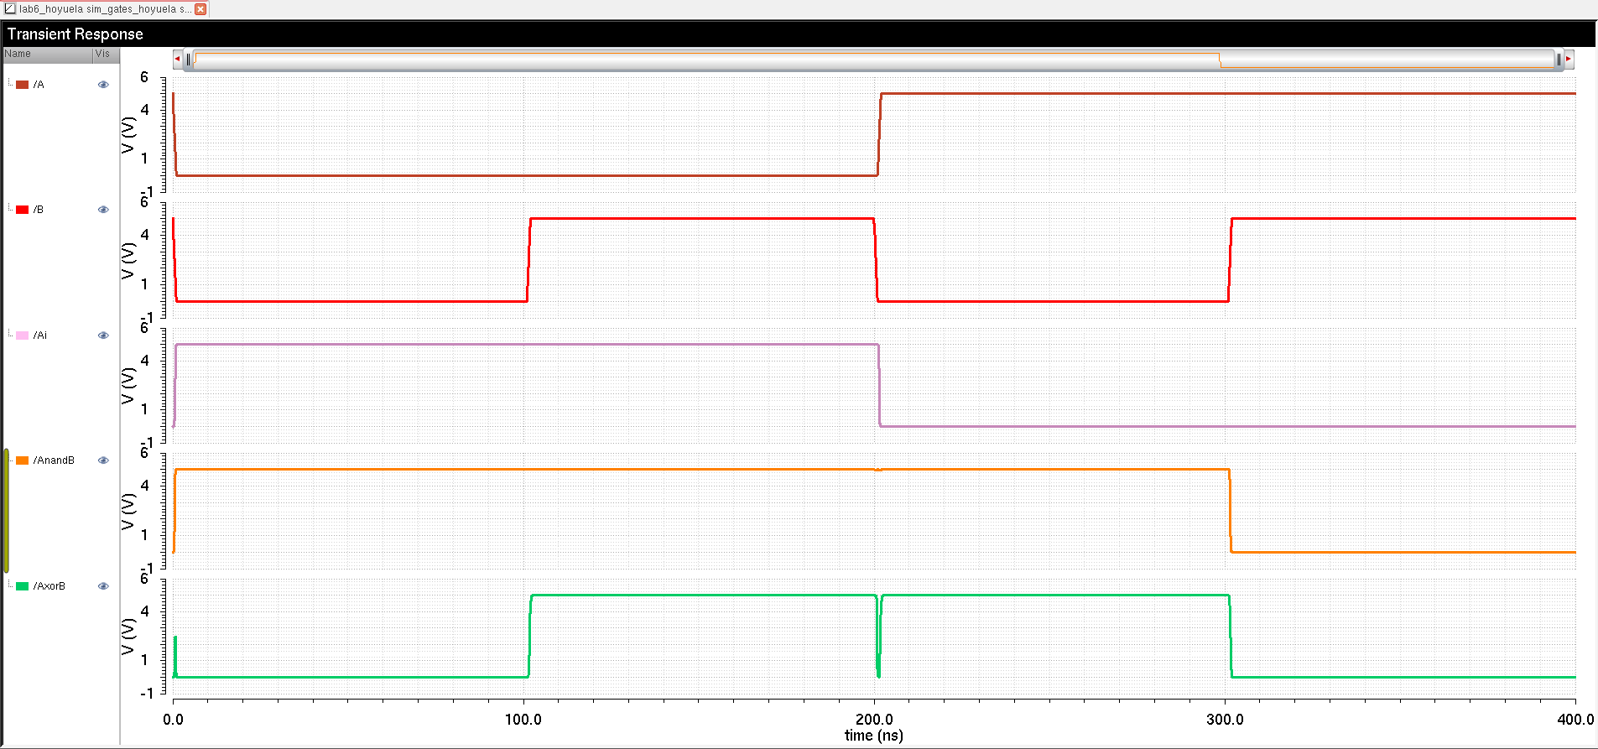This screenshot has width=1598, height=749.
Task: Click the left handle of zoom scrollbar
Action: click(189, 59)
